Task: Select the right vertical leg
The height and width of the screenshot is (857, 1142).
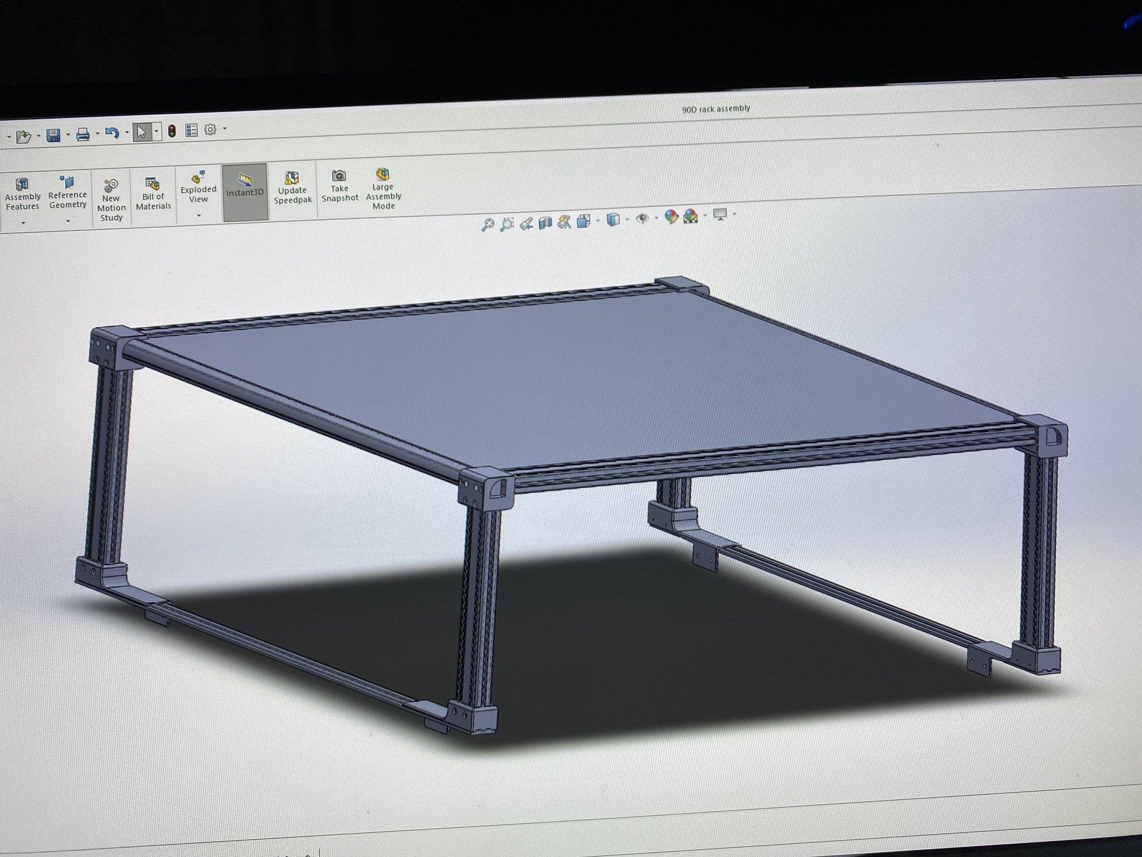Action: click(x=1039, y=550)
